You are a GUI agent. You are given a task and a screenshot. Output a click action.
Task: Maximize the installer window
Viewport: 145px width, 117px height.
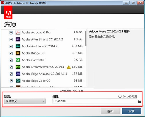tap(133, 3)
